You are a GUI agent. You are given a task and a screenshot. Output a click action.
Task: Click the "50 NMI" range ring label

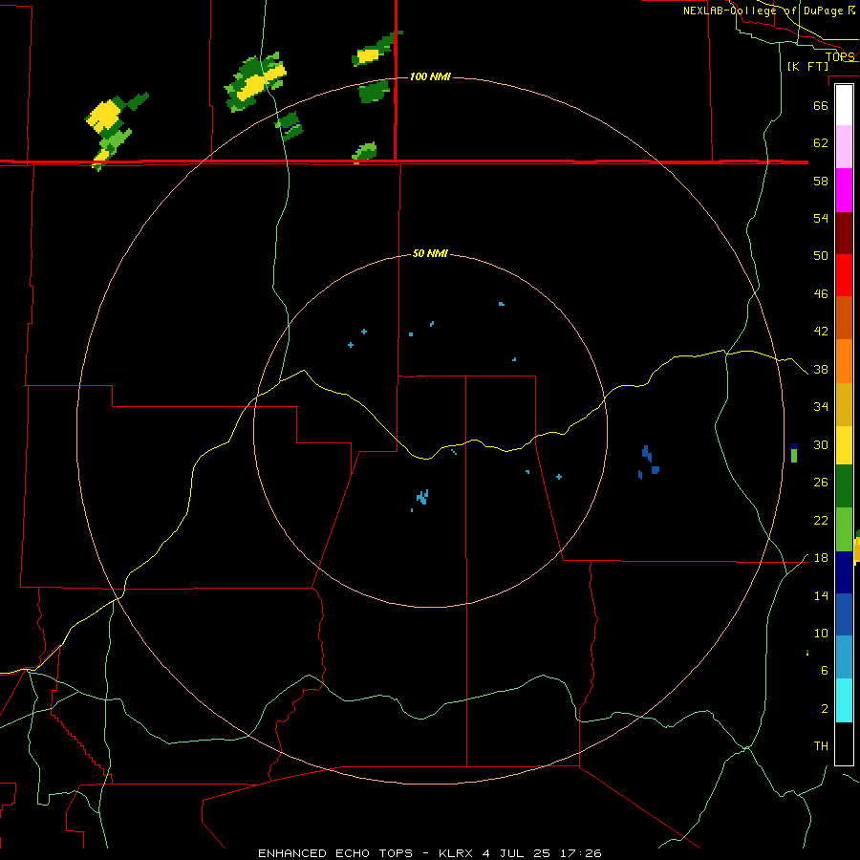click(430, 253)
